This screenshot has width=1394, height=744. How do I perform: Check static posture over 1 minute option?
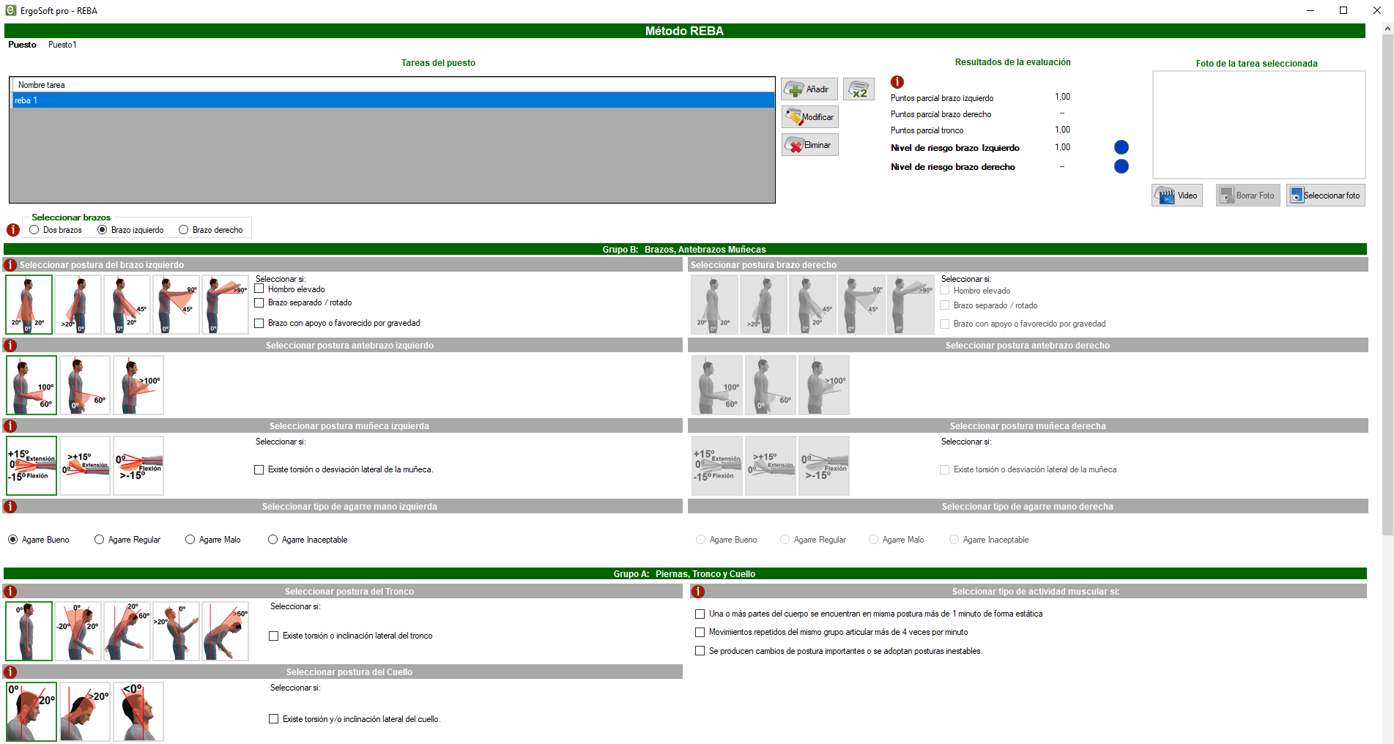700,614
